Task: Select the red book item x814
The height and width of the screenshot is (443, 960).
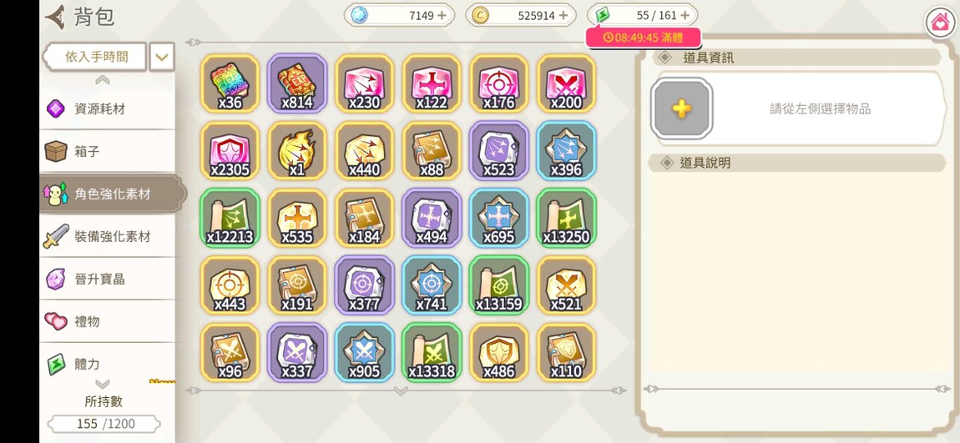Action: pos(297,83)
